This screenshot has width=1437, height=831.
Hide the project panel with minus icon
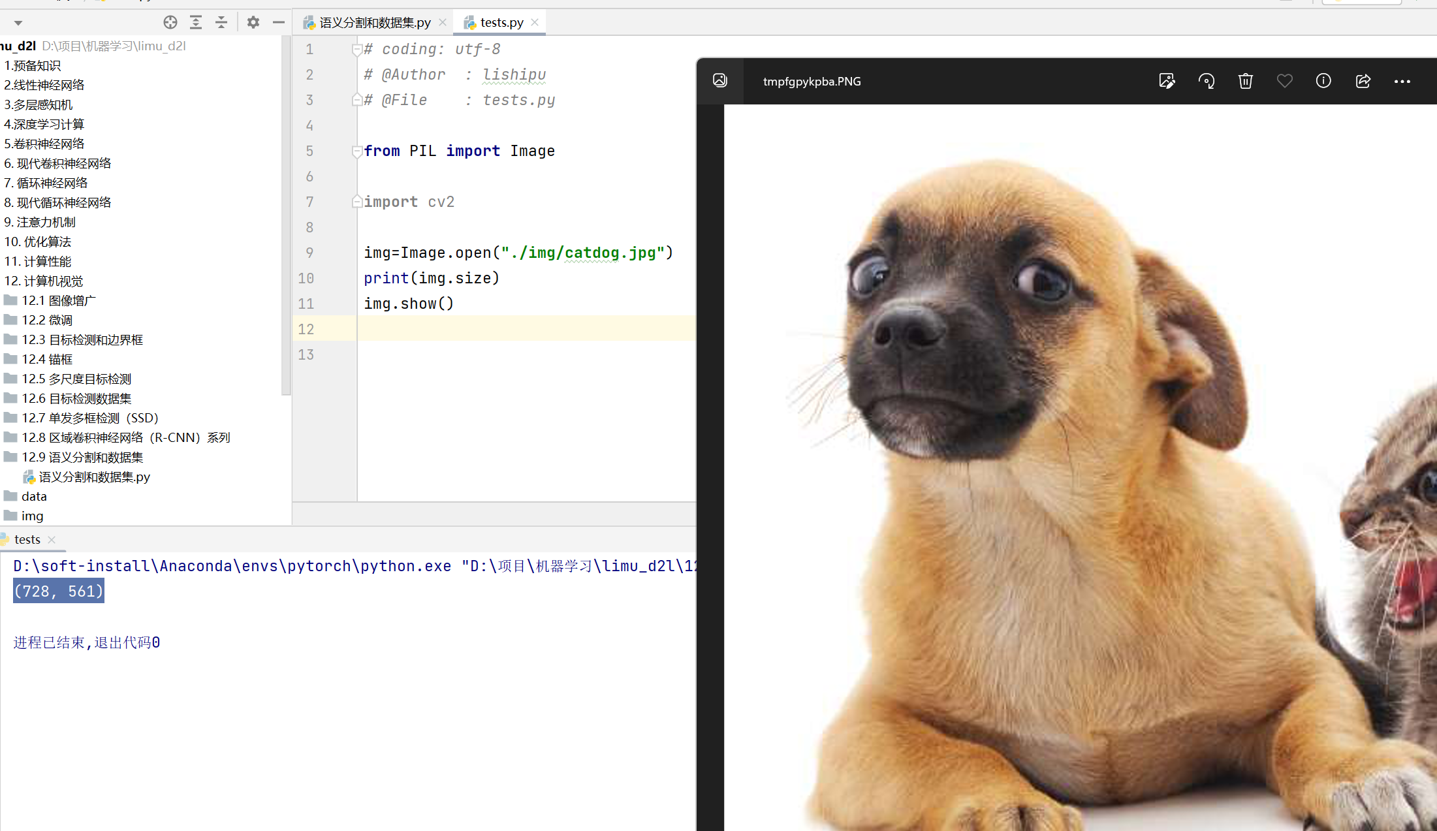279,22
